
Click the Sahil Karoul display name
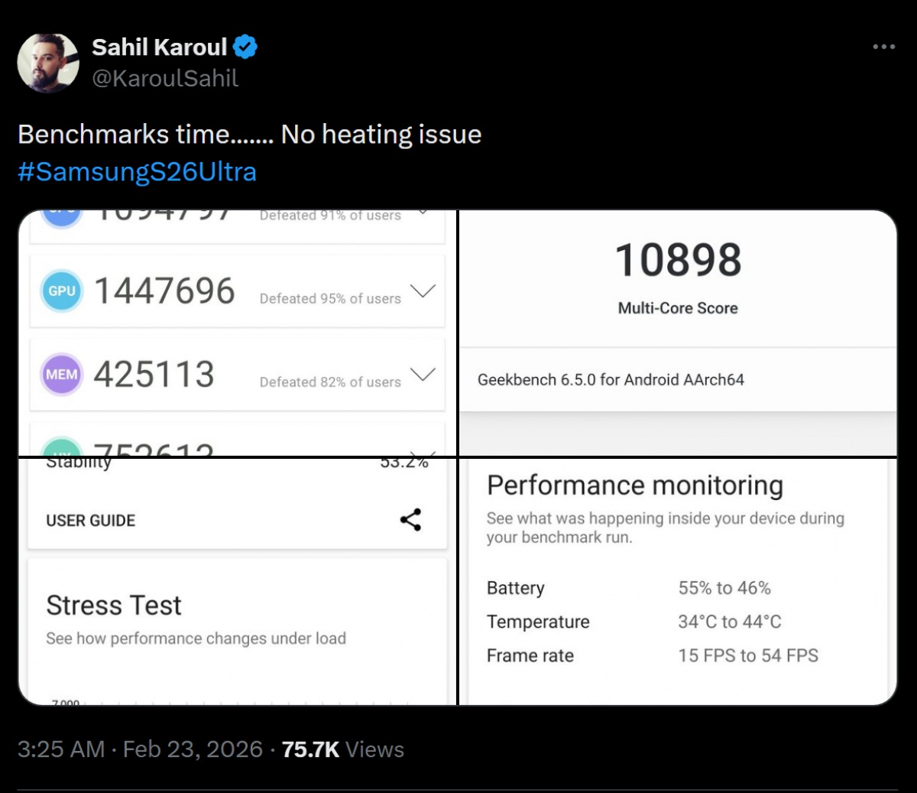[159, 47]
